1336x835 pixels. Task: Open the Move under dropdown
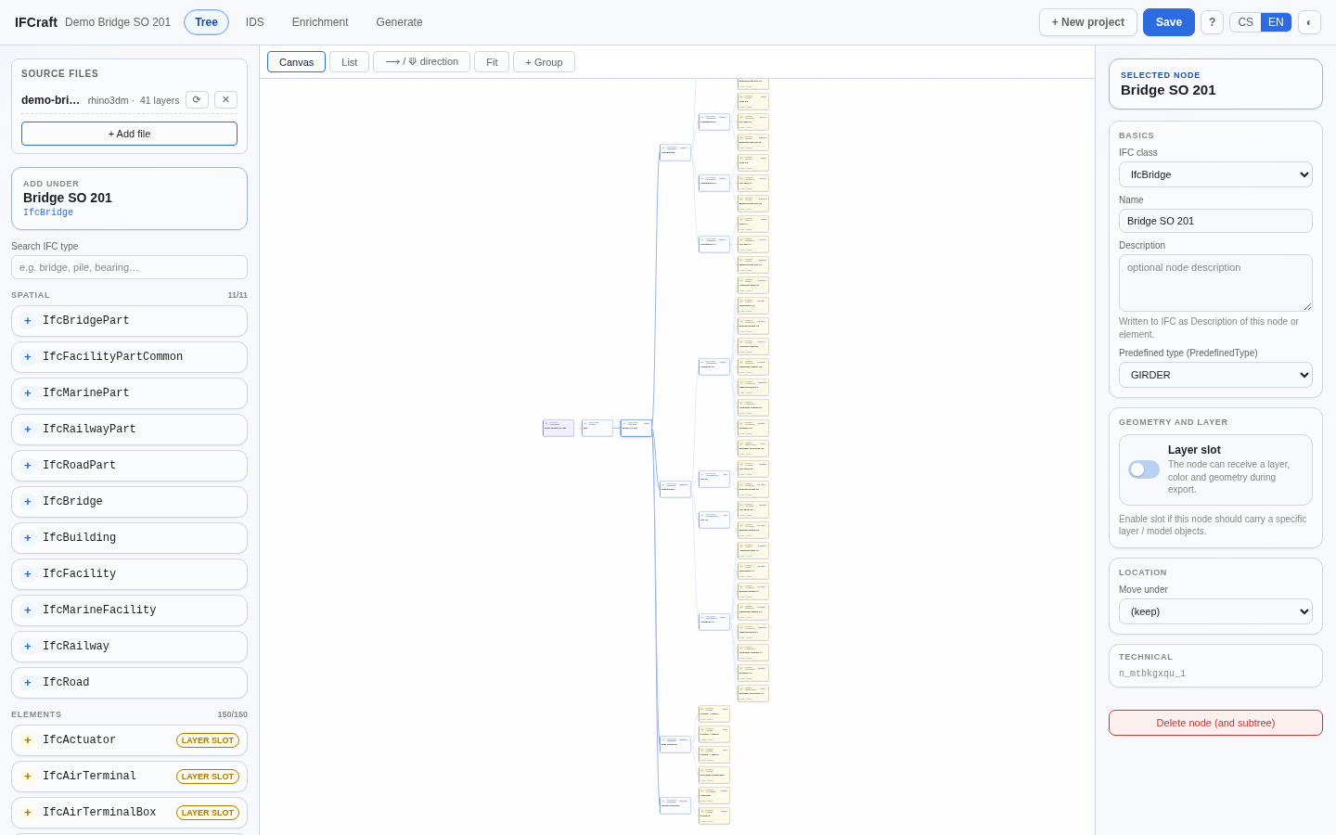click(1215, 611)
